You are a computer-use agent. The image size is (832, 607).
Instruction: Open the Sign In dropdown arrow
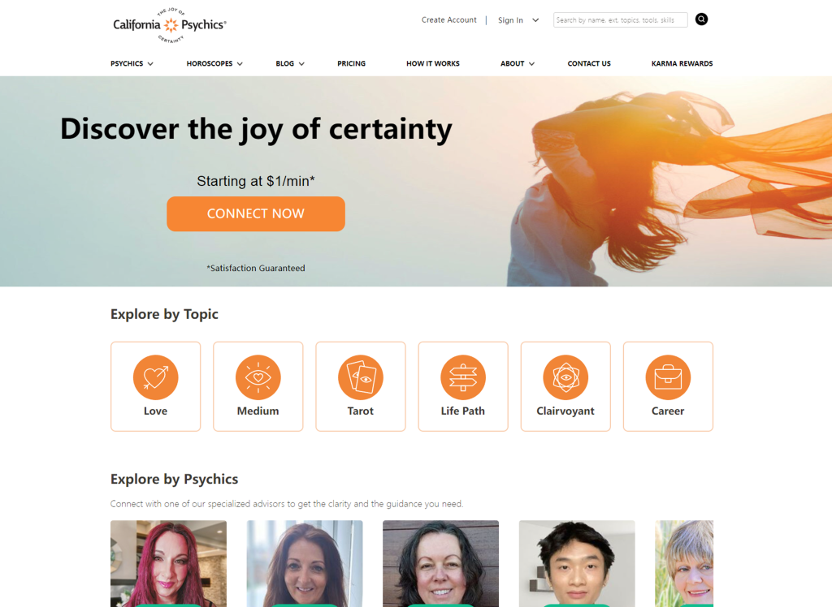pos(535,20)
